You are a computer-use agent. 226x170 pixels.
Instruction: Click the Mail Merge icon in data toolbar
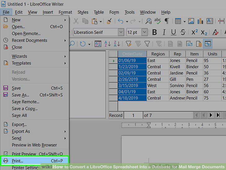[189, 44]
